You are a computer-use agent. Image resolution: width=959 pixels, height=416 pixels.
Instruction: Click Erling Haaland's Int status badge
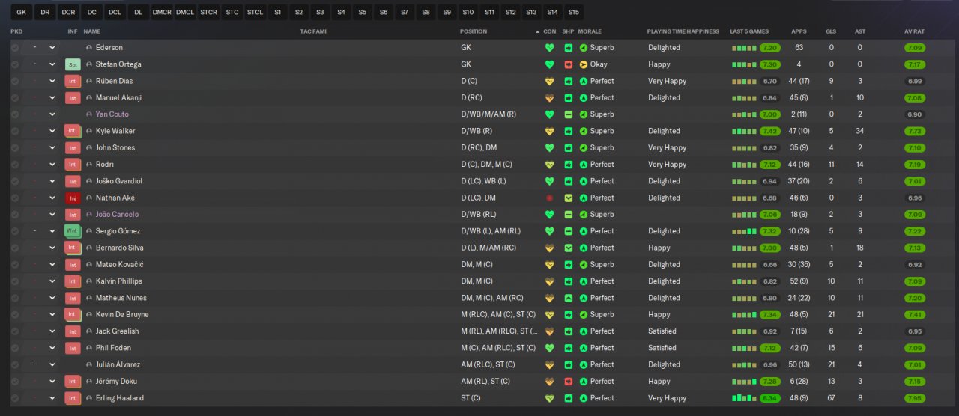tap(73, 398)
